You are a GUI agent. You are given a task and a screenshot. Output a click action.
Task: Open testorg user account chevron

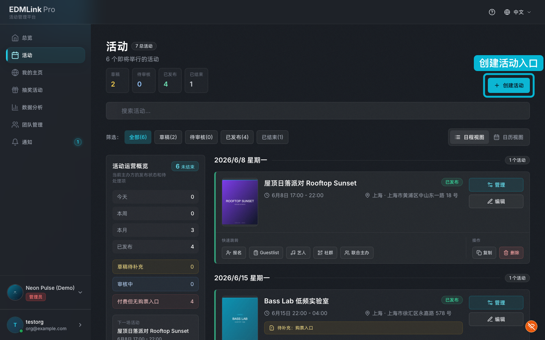pos(80,325)
